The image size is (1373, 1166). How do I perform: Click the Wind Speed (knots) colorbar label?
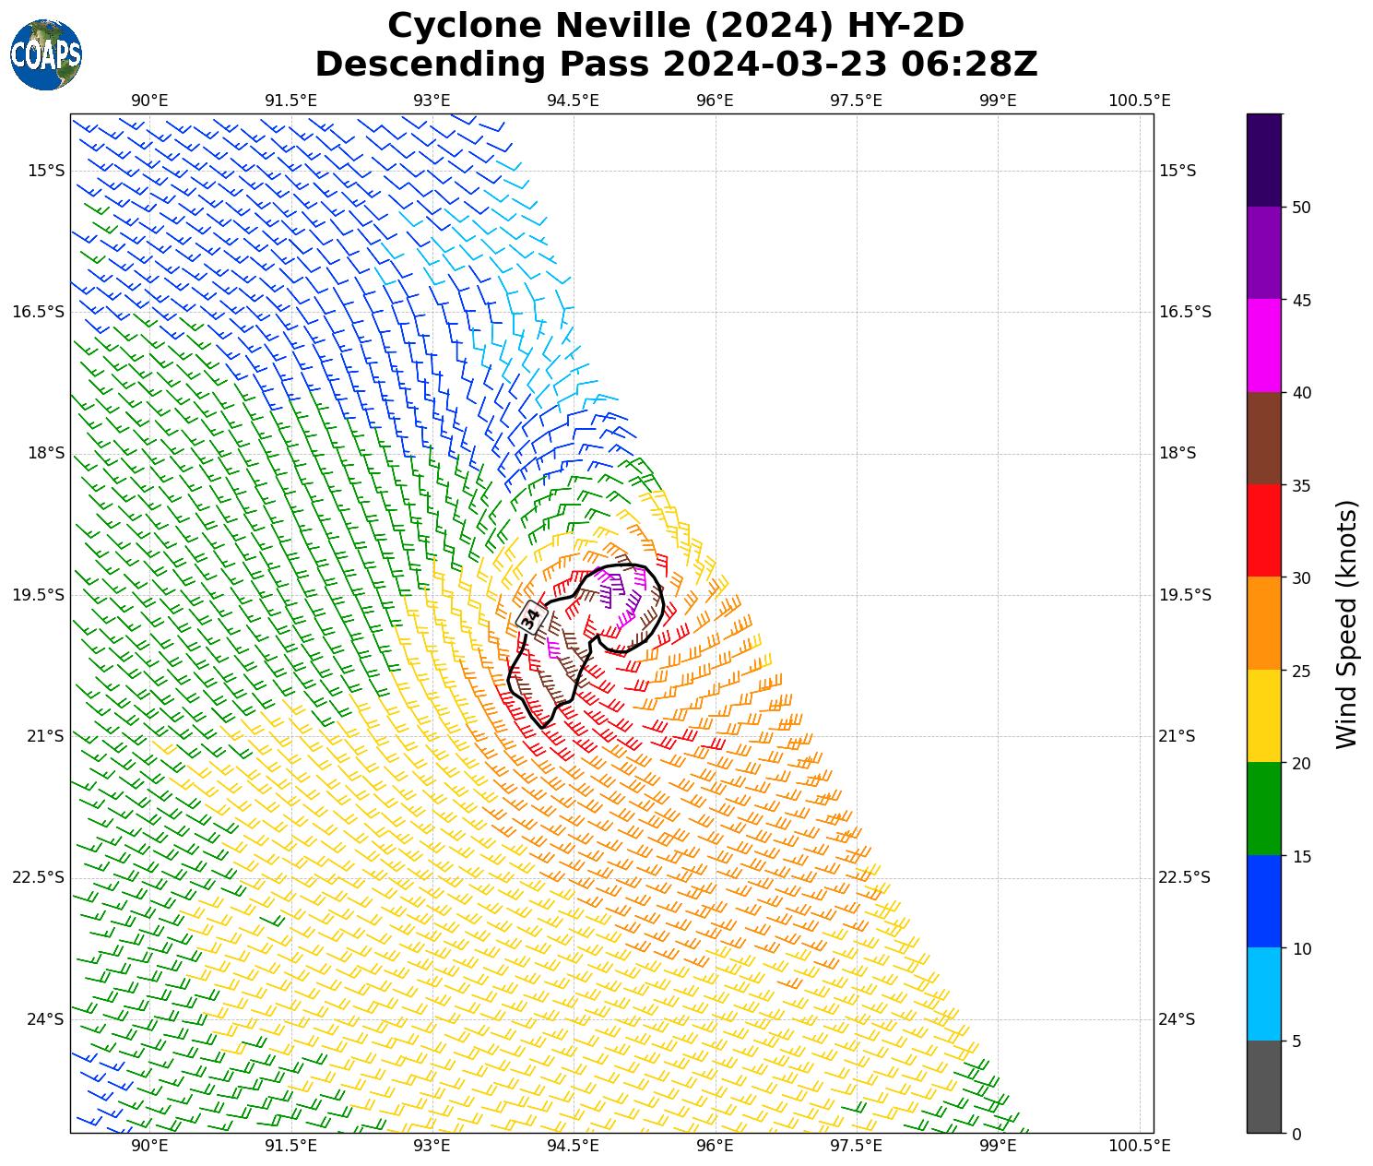[1347, 624]
